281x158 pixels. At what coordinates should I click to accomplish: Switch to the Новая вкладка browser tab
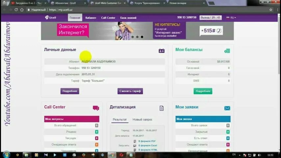186,3
